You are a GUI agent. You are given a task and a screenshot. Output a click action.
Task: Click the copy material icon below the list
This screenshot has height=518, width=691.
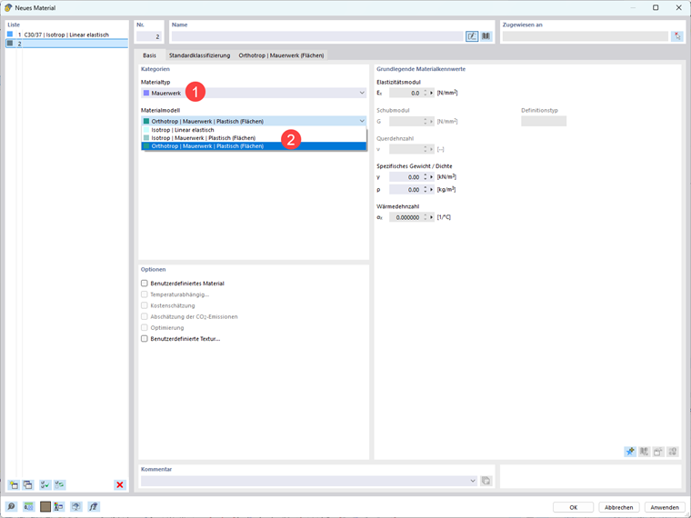tap(28, 485)
